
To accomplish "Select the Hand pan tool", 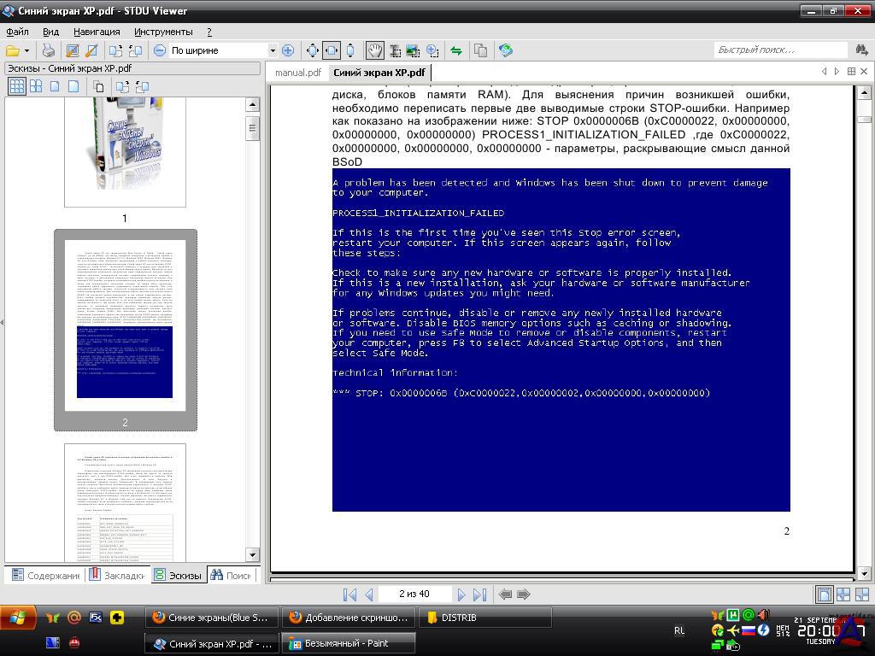I will pyautogui.click(x=374, y=50).
